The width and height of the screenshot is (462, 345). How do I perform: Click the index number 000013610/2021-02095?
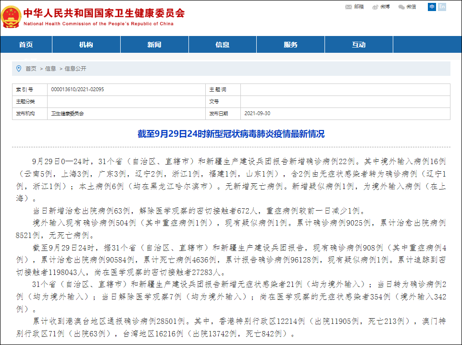point(77,89)
